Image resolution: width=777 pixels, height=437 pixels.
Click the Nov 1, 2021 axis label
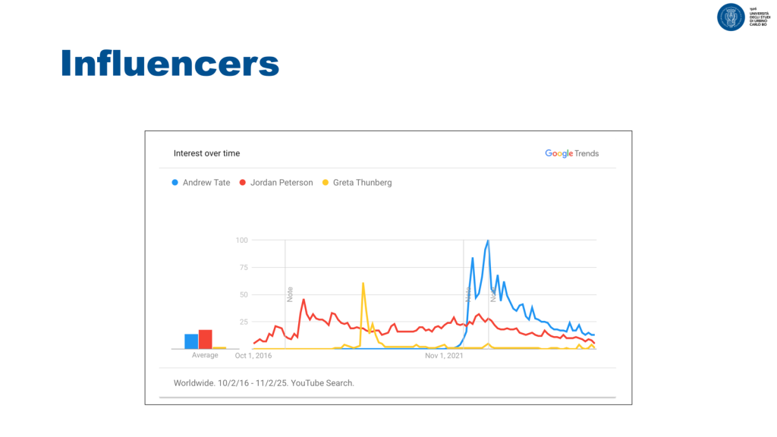444,356
